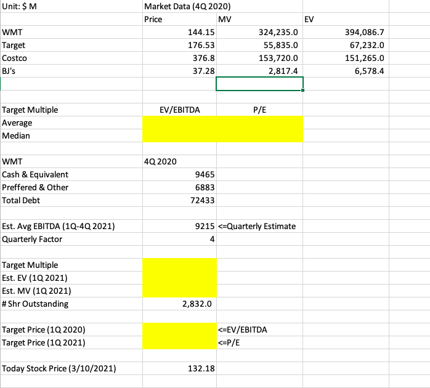The width and height of the screenshot is (430, 388).
Task: Click cash value cell 9465
Action: [x=179, y=174]
